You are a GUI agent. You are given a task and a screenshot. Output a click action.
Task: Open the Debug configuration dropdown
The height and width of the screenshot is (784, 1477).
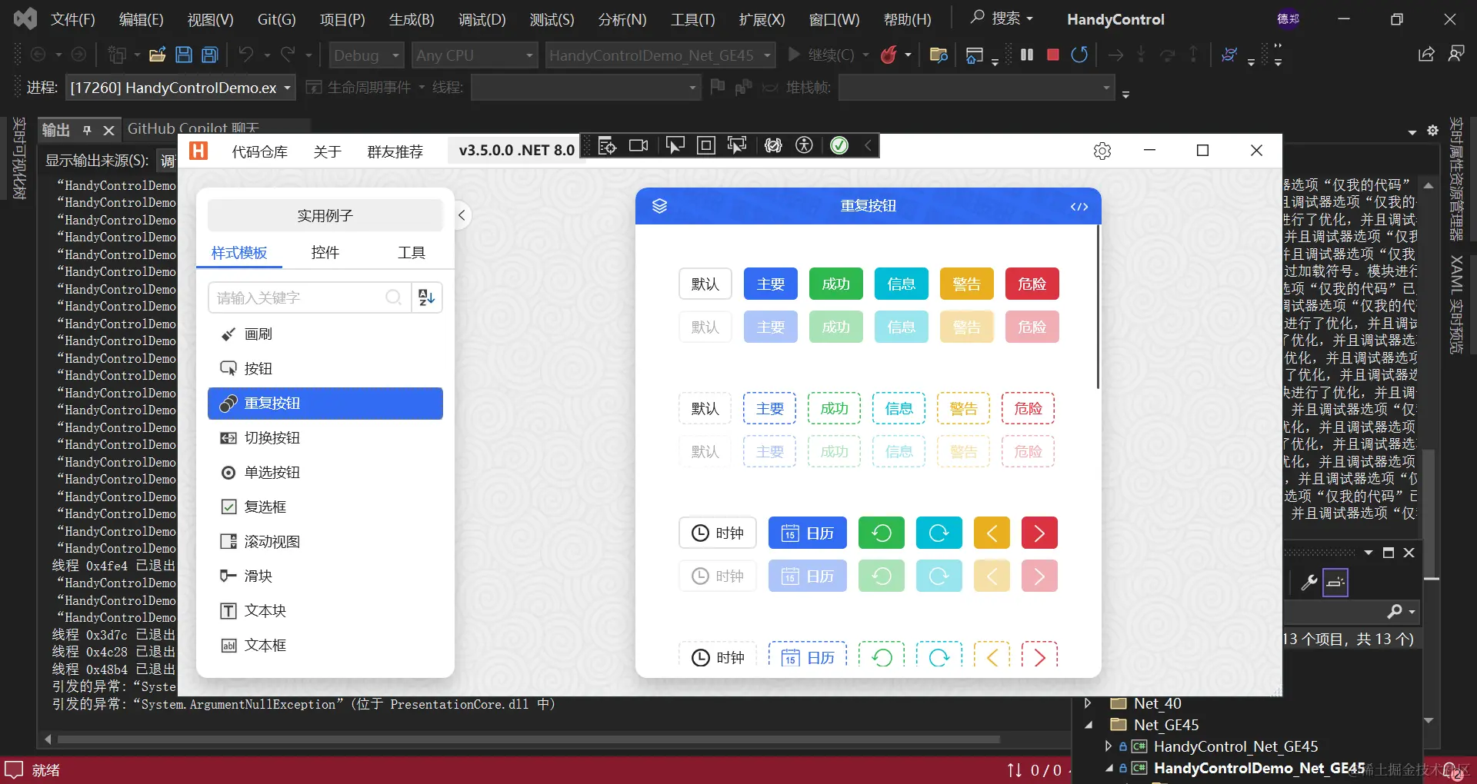click(366, 55)
